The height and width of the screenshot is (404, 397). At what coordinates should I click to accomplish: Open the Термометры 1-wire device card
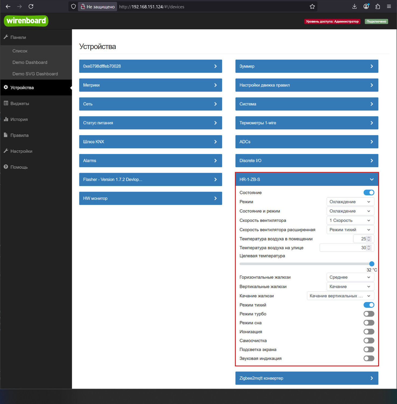tap(307, 123)
